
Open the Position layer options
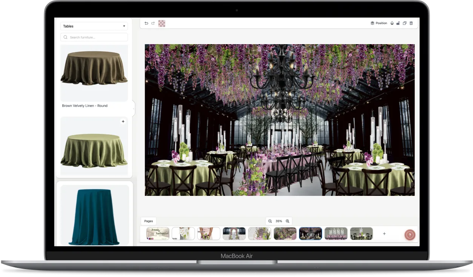point(379,23)
